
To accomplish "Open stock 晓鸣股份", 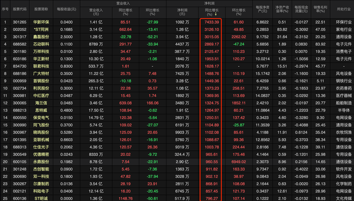I will tap(41, 133).
